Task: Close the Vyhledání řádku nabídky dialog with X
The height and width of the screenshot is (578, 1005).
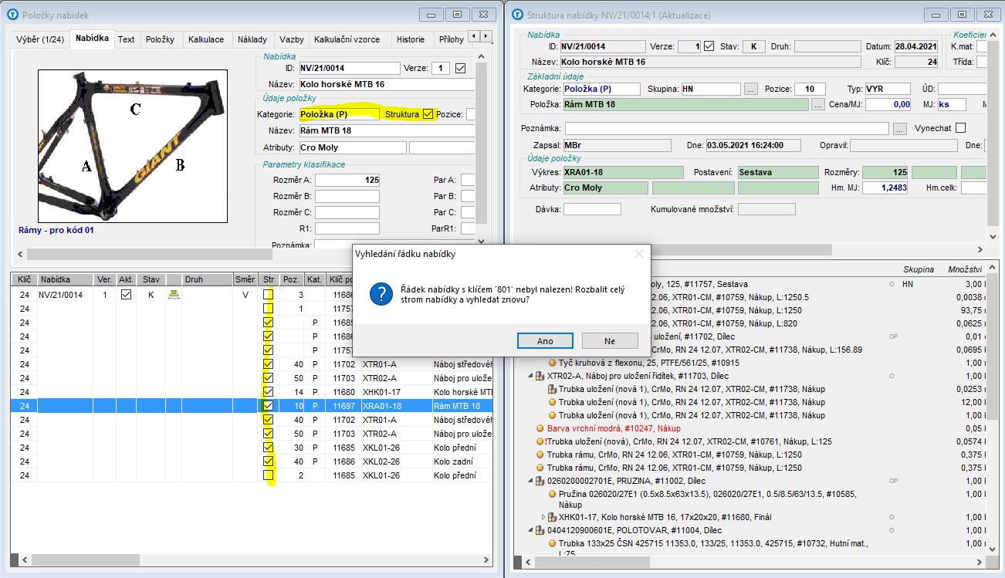Action: [639, 254]
